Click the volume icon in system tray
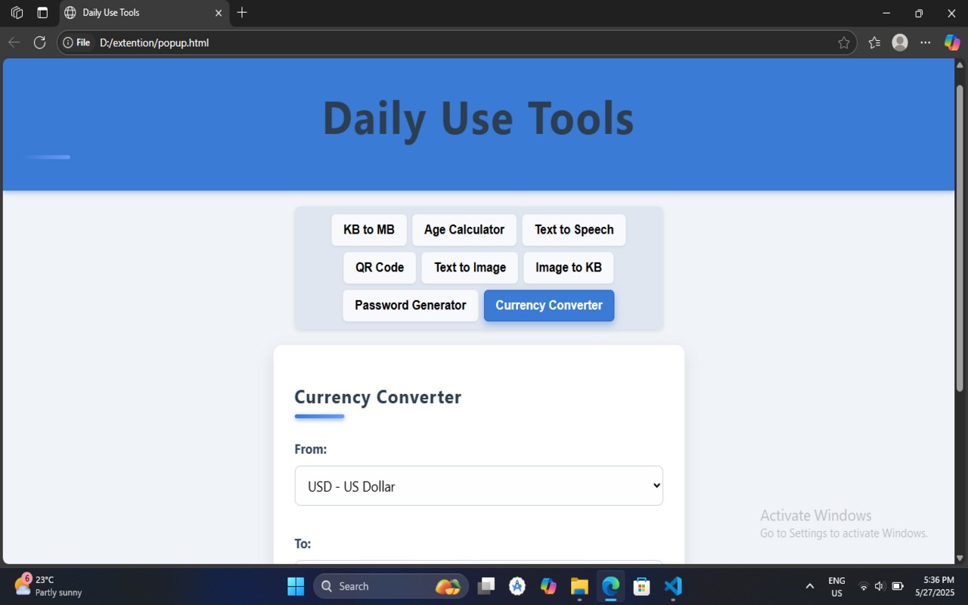The image size is (968, 605). pyautogui.click(x=879, y=585)
